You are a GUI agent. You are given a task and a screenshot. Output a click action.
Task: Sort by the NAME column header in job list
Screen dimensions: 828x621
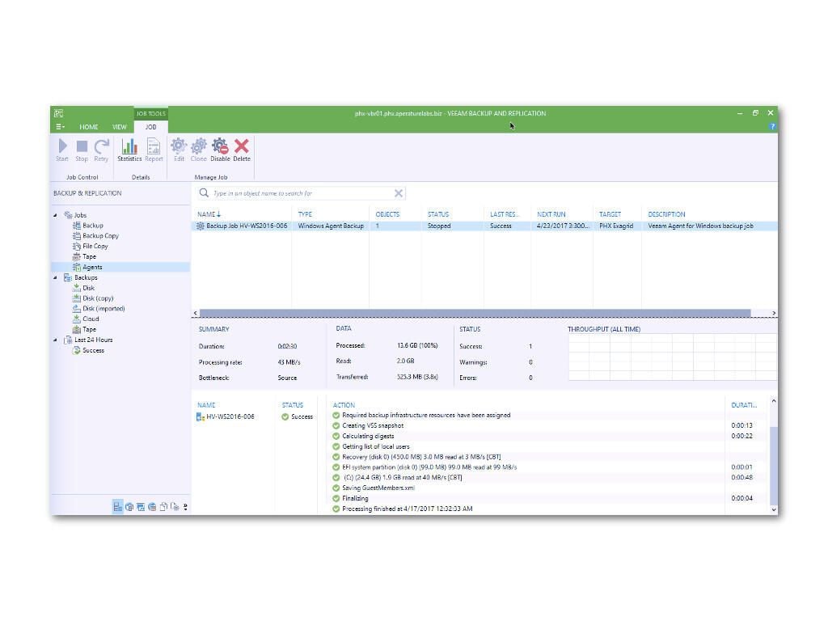tap(206, 214)
